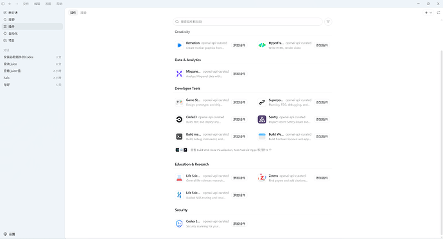
Task: Switch to the 插件 tab
Action: [x=73, y=13]
